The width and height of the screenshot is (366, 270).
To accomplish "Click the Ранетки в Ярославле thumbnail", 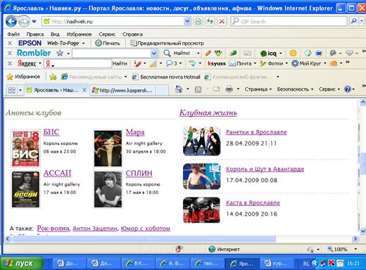I will 202,141.
